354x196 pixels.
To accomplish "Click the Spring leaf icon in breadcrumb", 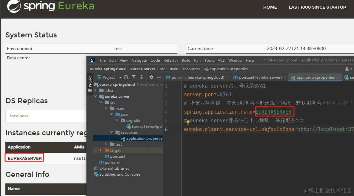I will click(206, 69).
